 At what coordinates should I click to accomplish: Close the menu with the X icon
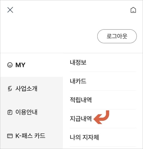[x=10, y=10]
